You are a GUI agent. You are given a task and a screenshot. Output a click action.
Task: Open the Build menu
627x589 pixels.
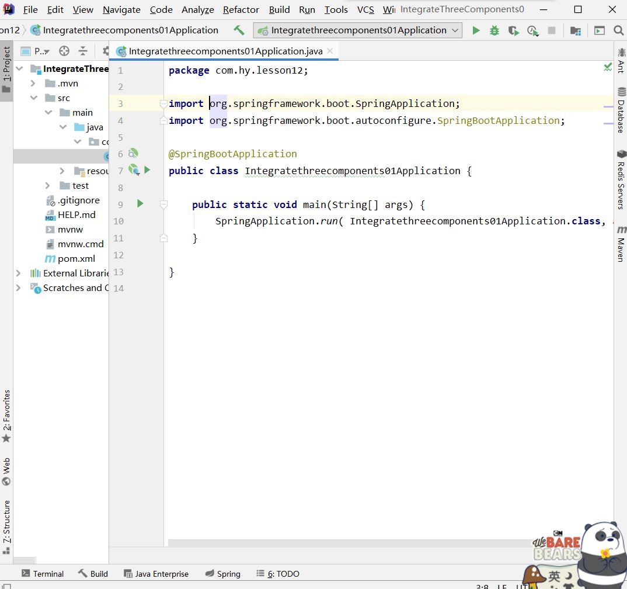[x=279, y=9]
